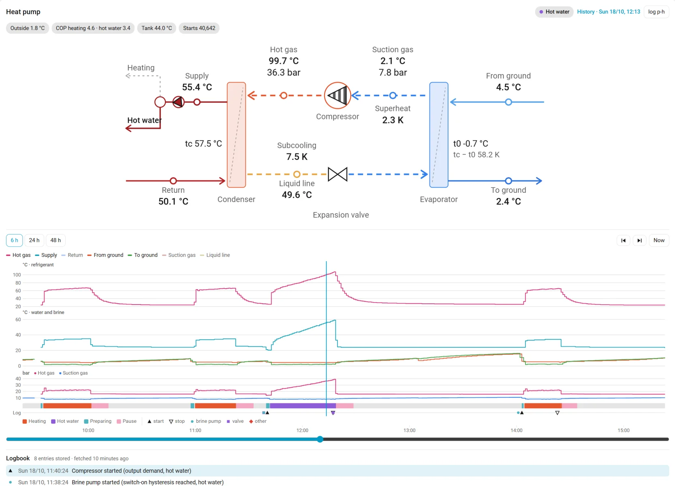This screenshot has height=486, width=675.
Task: Open logbook entry Brine pump started 11:38:24
Action: point(337,482)
